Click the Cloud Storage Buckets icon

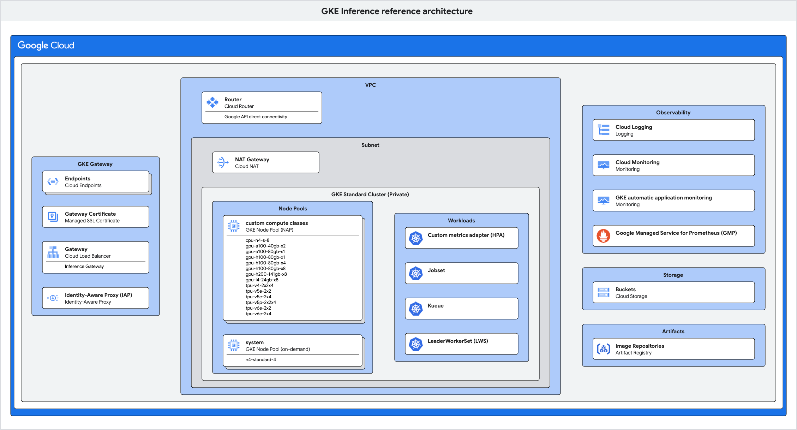tap(604, 292)
